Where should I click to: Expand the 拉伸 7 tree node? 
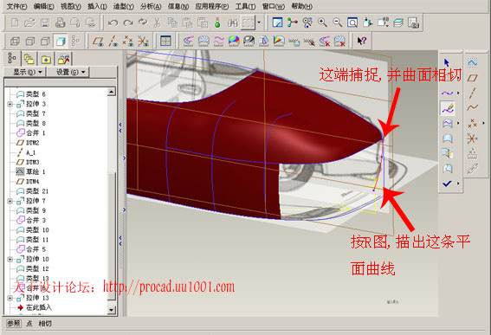10,201
